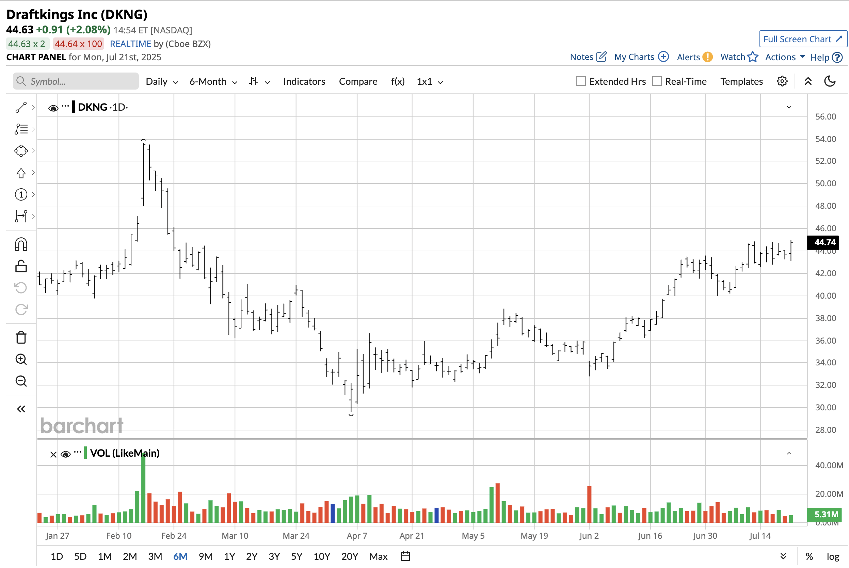
Task: Open the Daily frequency dropdown
Action: click(162, 81)
